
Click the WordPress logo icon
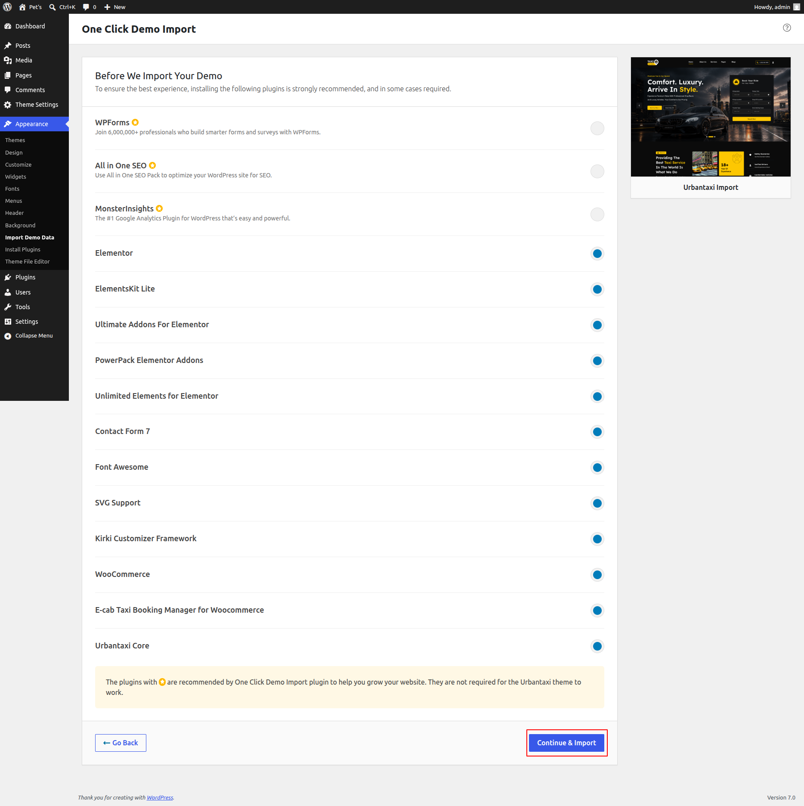[x=7, y=7]
